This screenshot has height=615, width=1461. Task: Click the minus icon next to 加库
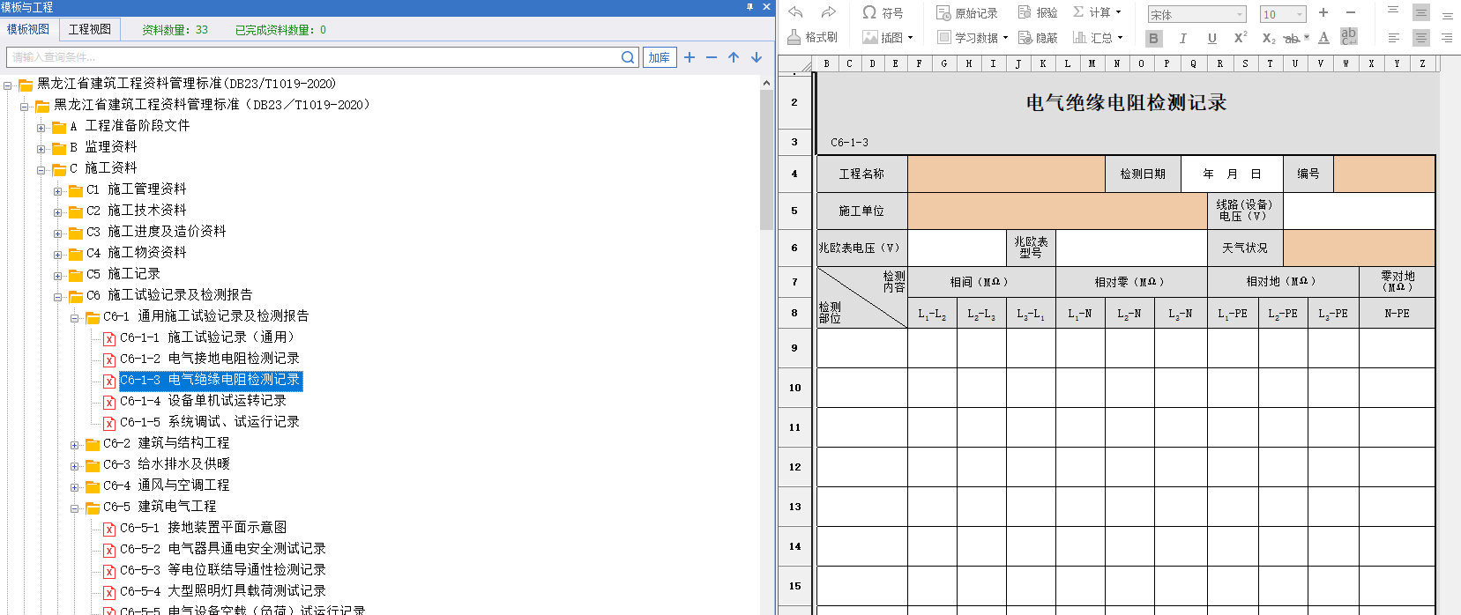712,57
